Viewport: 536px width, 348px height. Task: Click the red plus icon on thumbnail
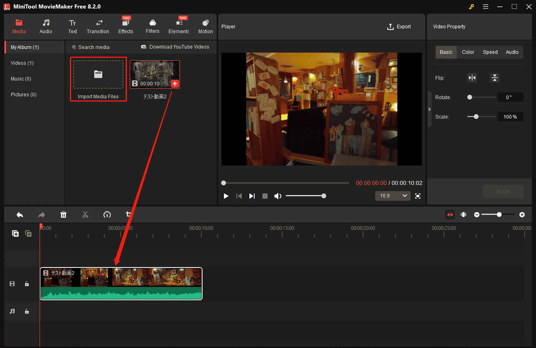175,84
